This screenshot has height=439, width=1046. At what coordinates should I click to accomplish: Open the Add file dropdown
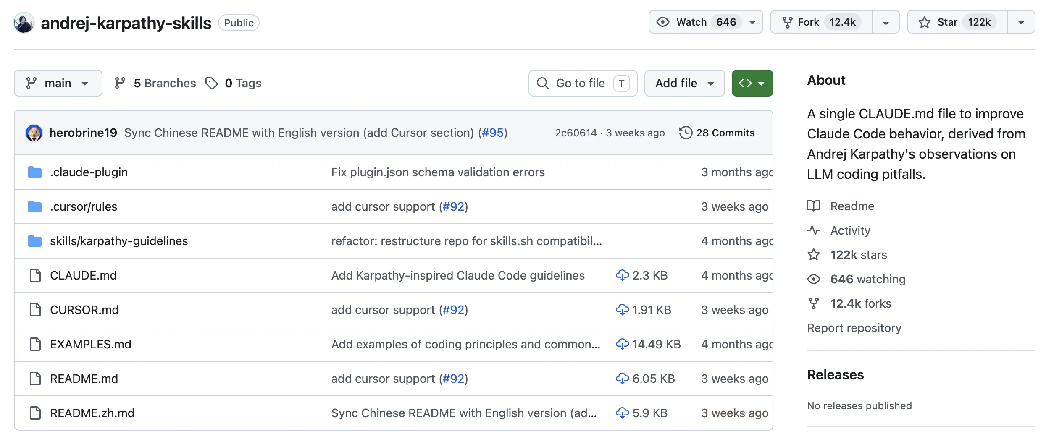pos(685,83)
